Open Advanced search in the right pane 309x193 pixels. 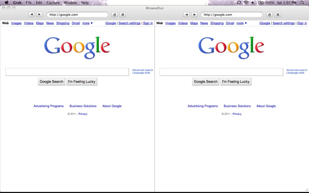tap(297, 70)
